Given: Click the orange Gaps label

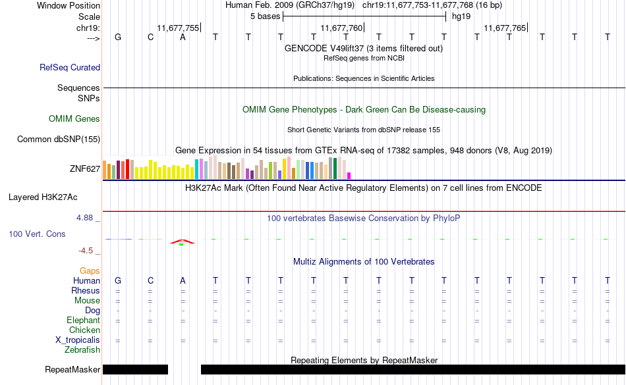Looking at the screenshot, I should pyautogui.click(x=90, y=271).
